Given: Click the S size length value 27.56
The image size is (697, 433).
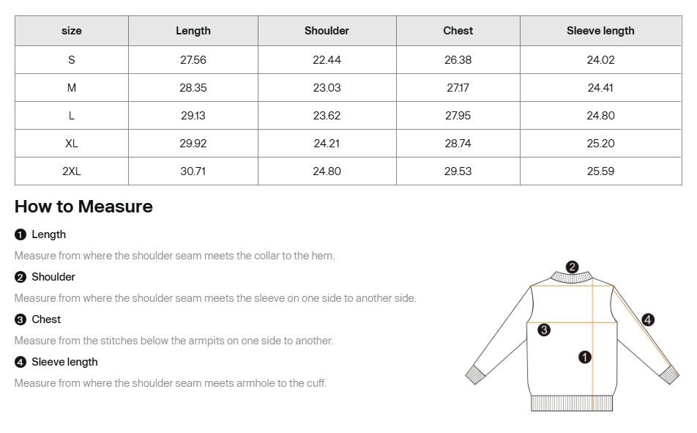Looking at the screenshot, I should [193, 60].
